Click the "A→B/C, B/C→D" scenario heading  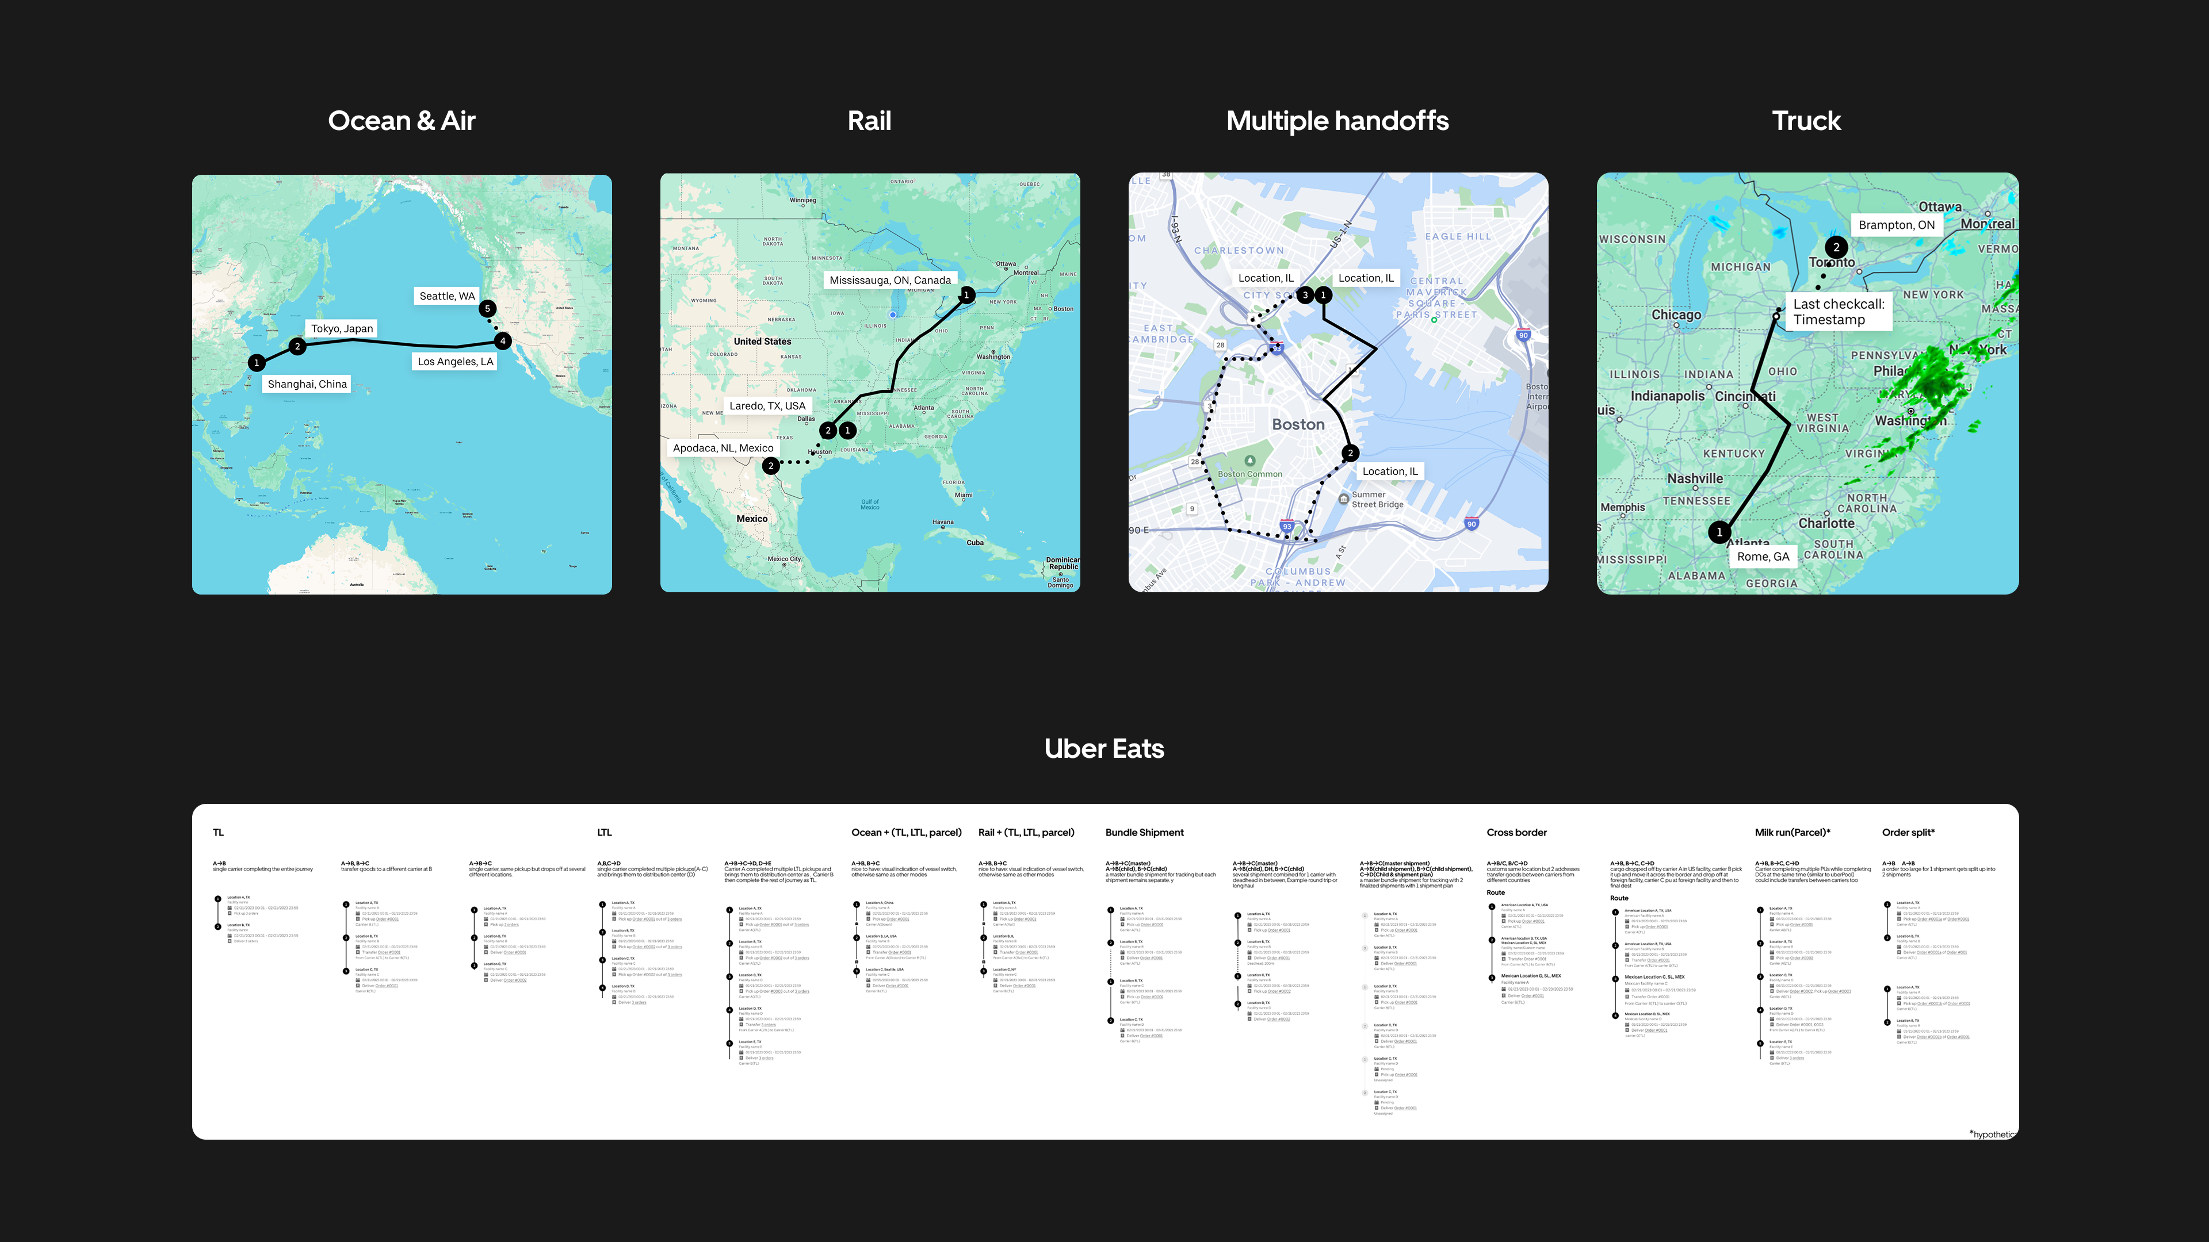tap(1508, 863)
